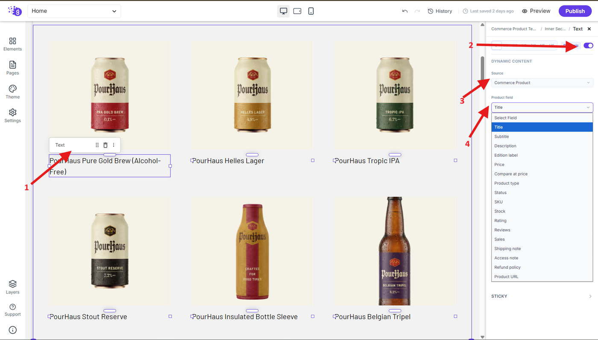
Task: Toggle the Dynamic content switch
Action: click(x=588, y=46)
